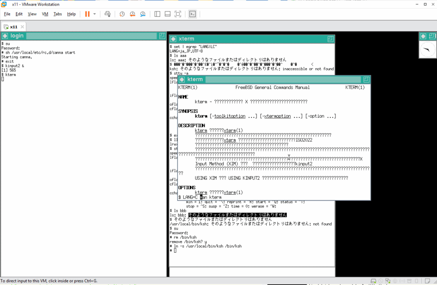Click the xterm window menu button
Viewport: 437px width, 285px height.
(x=173, y=39)
